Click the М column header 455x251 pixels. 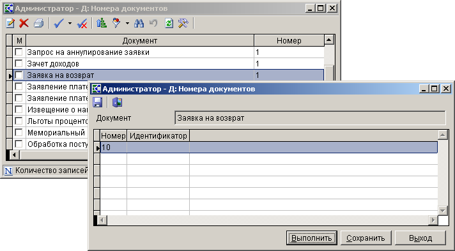tap(19, 40)
